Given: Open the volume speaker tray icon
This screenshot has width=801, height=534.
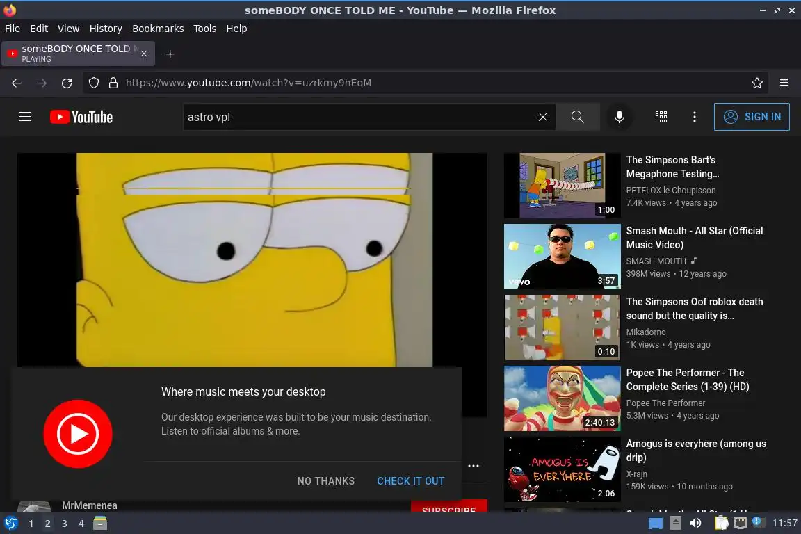Looking at the screenshot, I should click(695, 524).
